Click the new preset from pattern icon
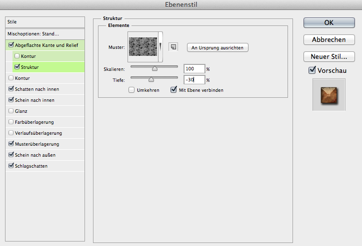 click(x=173, y=47)
